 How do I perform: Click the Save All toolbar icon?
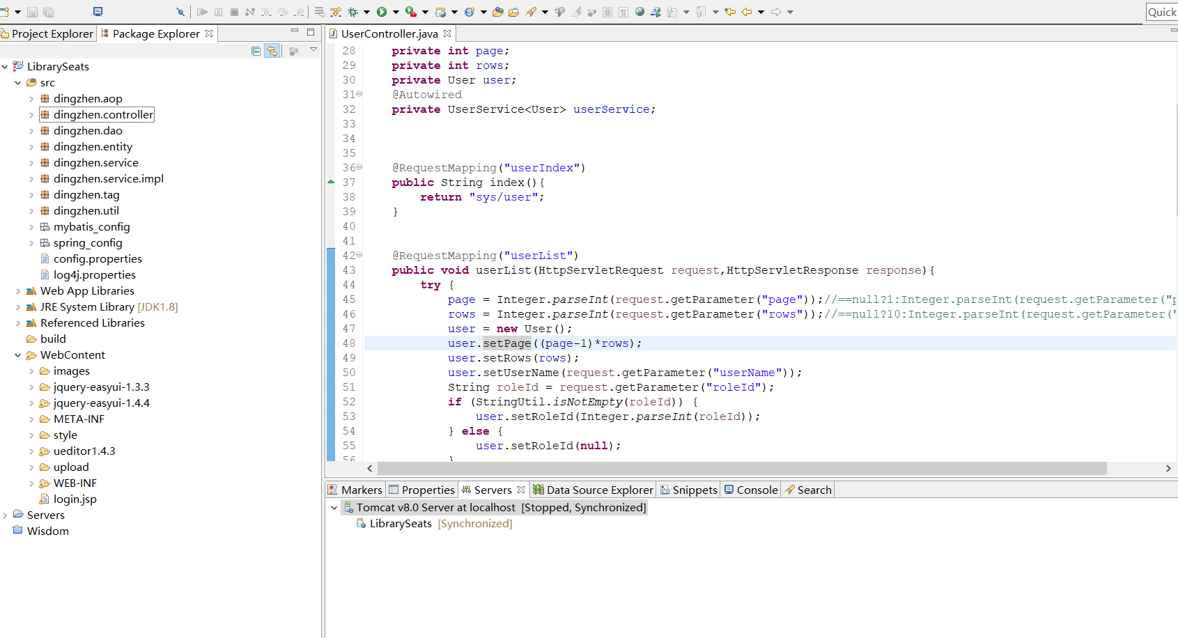click(48, 12)
